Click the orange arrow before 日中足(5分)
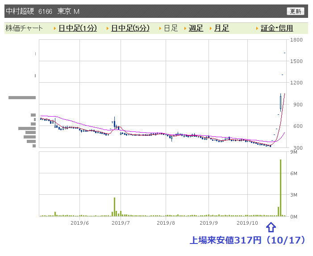313x256 pixels. (x=108, y=28)
